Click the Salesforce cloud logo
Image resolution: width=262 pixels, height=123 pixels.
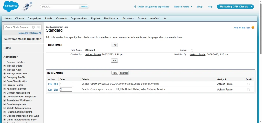pyautogui.click(x=11, y=6)
